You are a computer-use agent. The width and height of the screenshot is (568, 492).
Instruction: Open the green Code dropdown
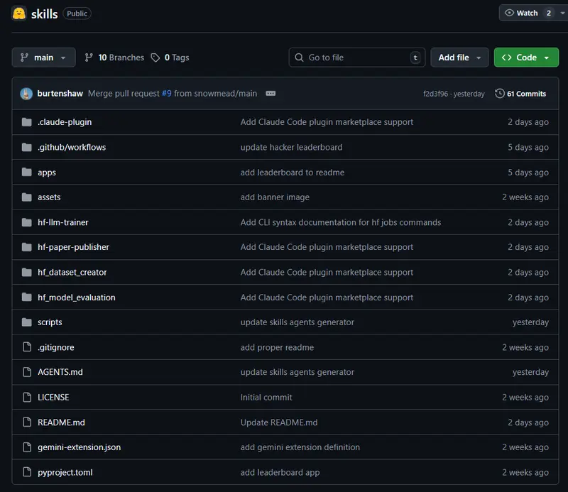pyautogui.click(x=526, y=58)
